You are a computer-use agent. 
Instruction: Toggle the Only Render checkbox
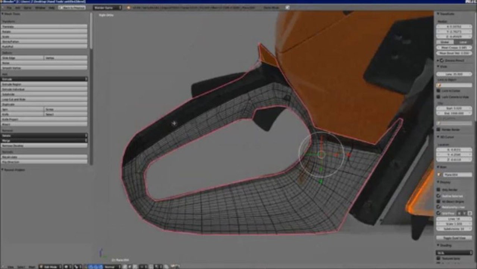point(439,189)
